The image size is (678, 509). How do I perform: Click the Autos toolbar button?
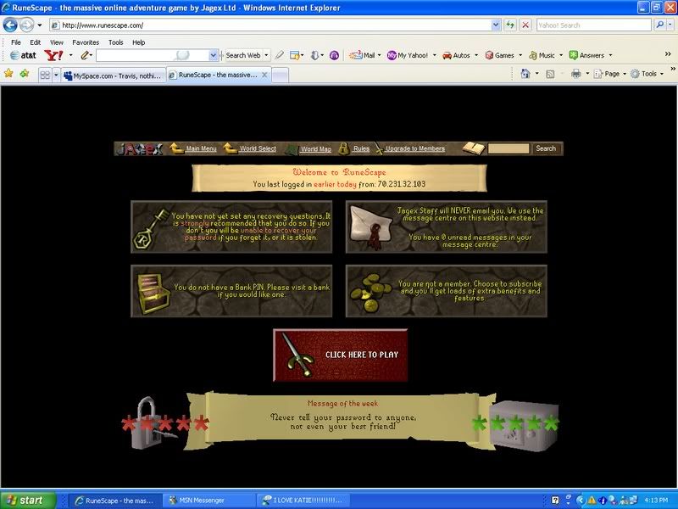(456, 55)
